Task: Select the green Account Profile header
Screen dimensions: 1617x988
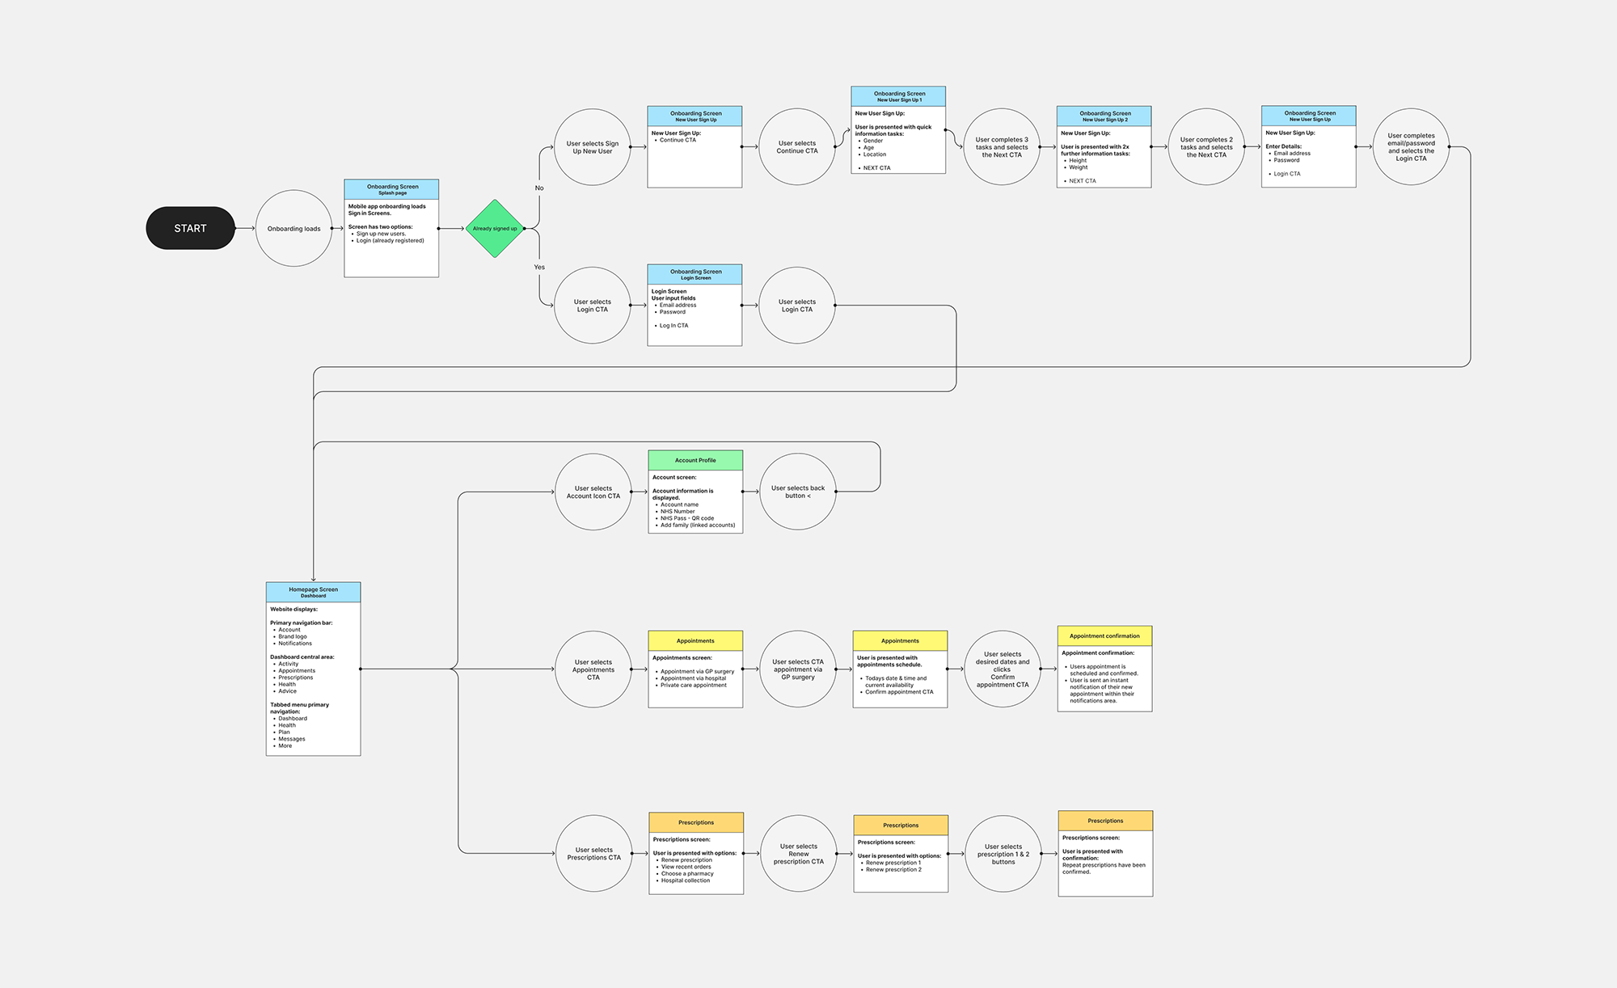Action: pyautogui.click(x=695, y=460)
